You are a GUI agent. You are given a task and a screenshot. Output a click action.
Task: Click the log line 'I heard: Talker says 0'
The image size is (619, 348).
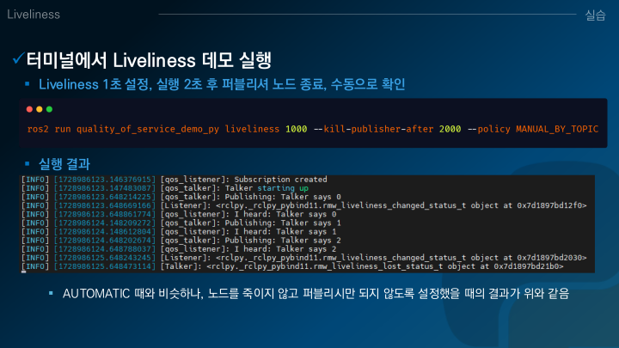pyautogui.click(x=179, y=214)
